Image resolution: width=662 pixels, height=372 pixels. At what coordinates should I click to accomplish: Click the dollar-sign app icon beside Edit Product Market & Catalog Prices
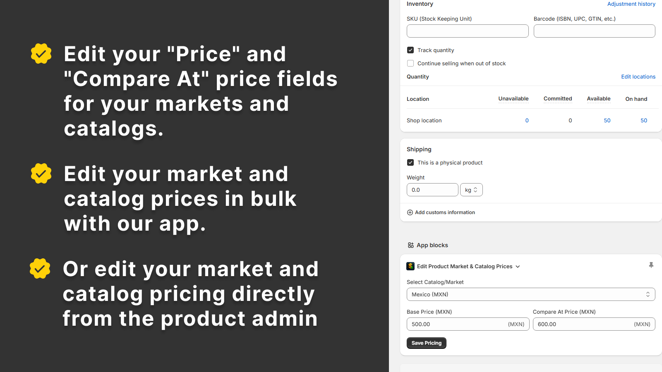click(x=410, y=266)
